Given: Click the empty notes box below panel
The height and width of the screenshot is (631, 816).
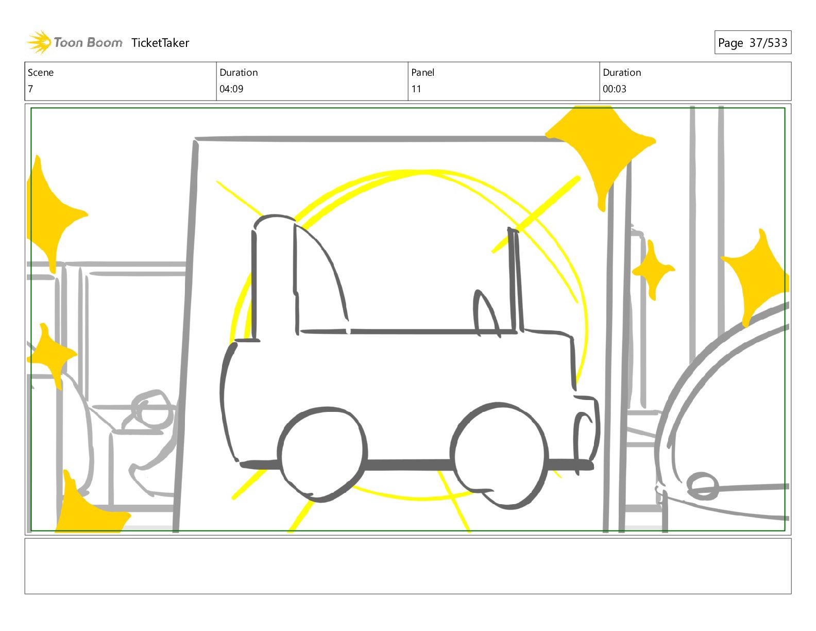Looking at the screenshot, I should (x=408, y=566).
